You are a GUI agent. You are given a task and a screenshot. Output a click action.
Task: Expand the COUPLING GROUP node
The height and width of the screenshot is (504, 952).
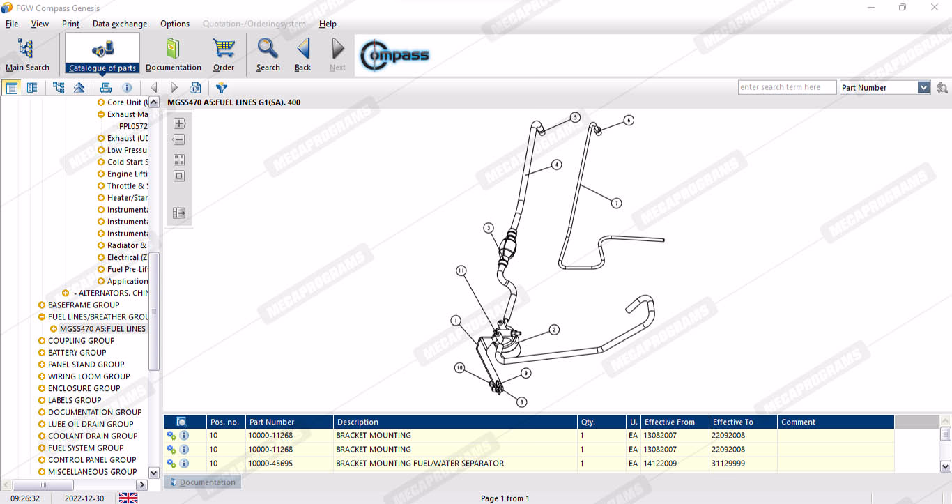point(42,341)
